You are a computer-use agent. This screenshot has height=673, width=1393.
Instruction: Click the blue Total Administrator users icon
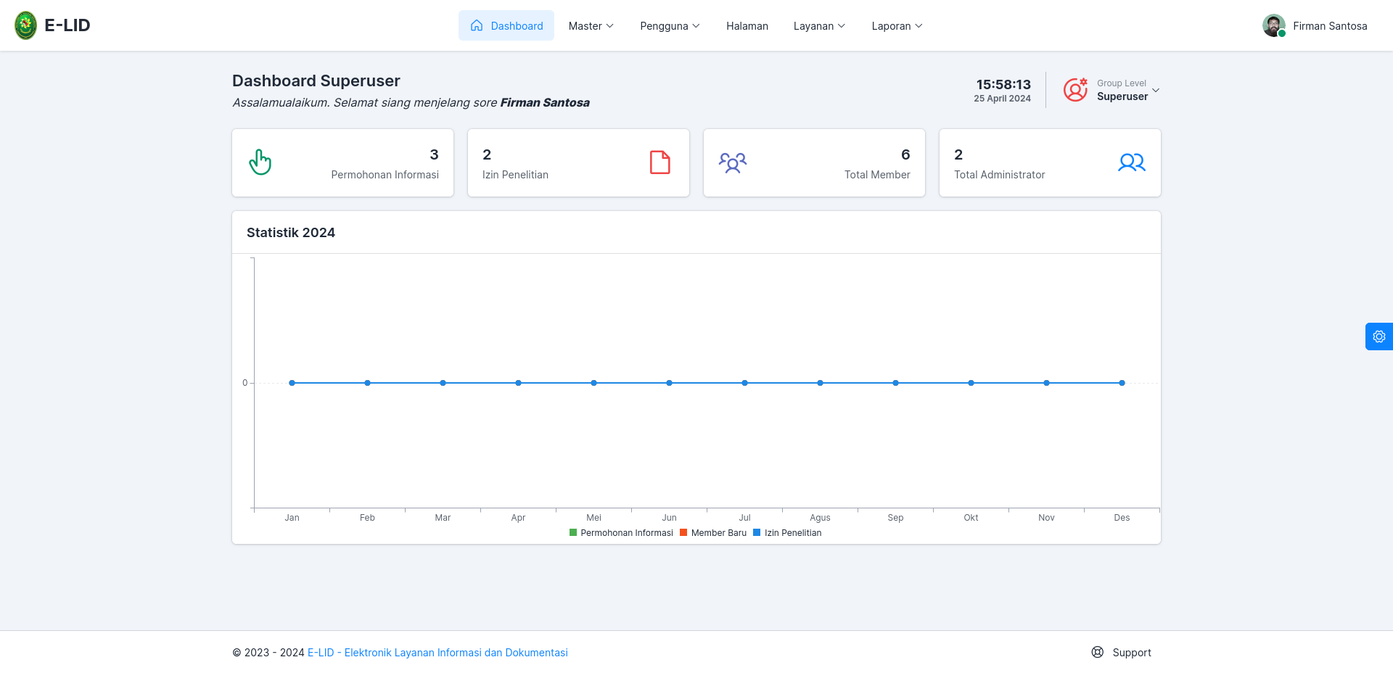tap(1132, 162)
